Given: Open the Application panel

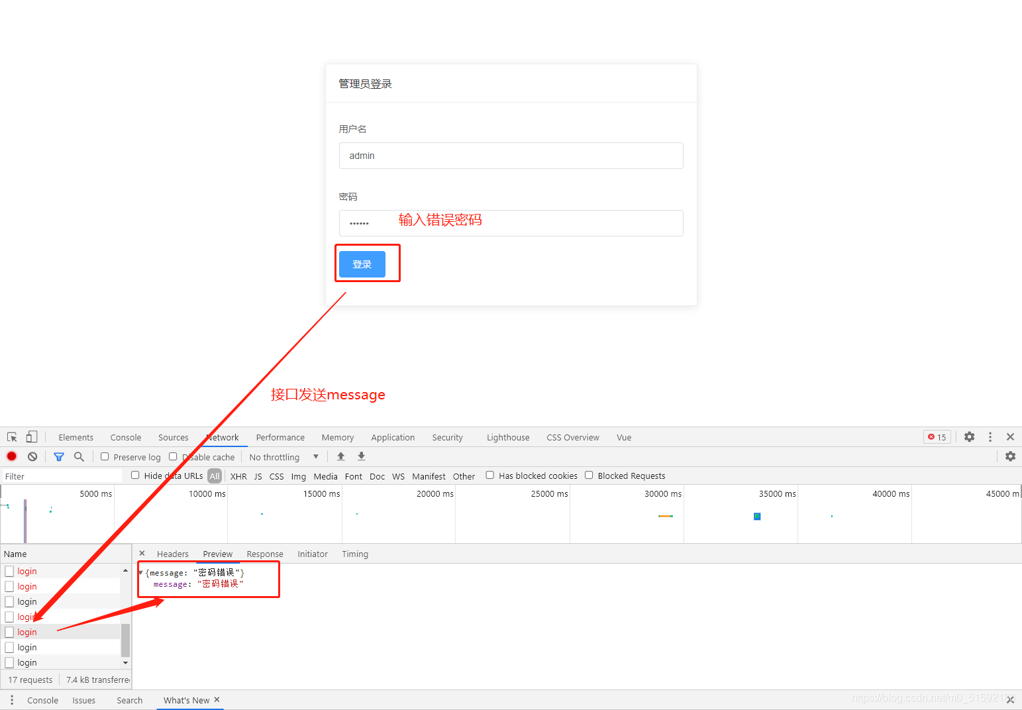Looking at the screenshot, I should pos(393,438).
